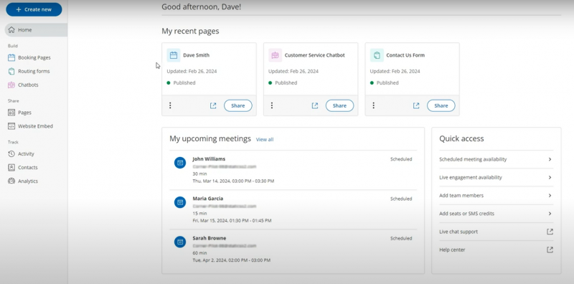
Task: Click Maria Garcia's Scheduled status
Action: coord(401,199)
